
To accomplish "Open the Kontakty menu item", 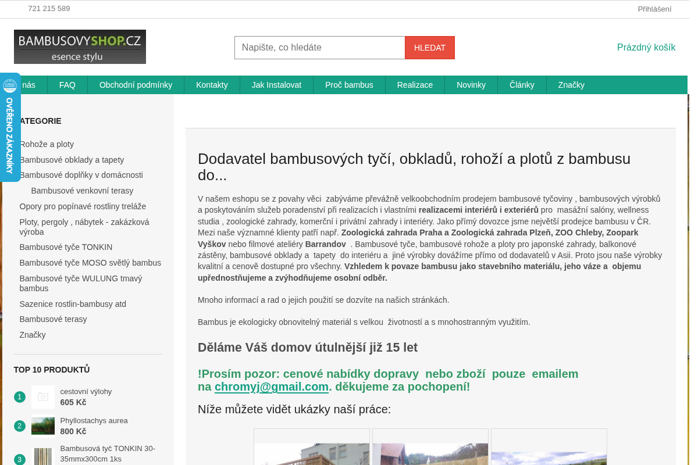I will click(x=212, y=85).
